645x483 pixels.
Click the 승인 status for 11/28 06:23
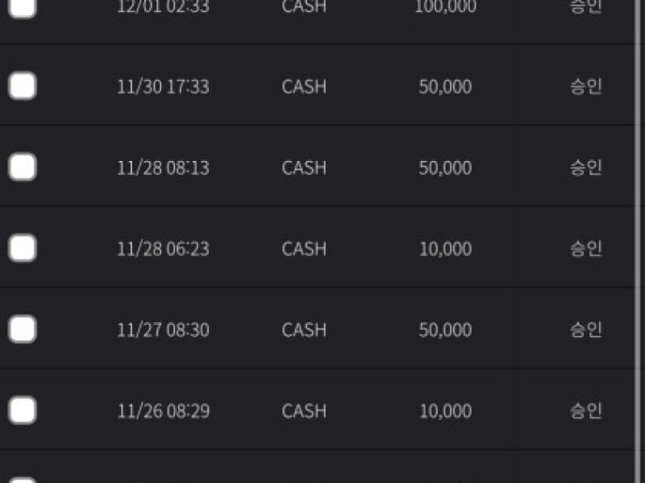pos(585,249)
